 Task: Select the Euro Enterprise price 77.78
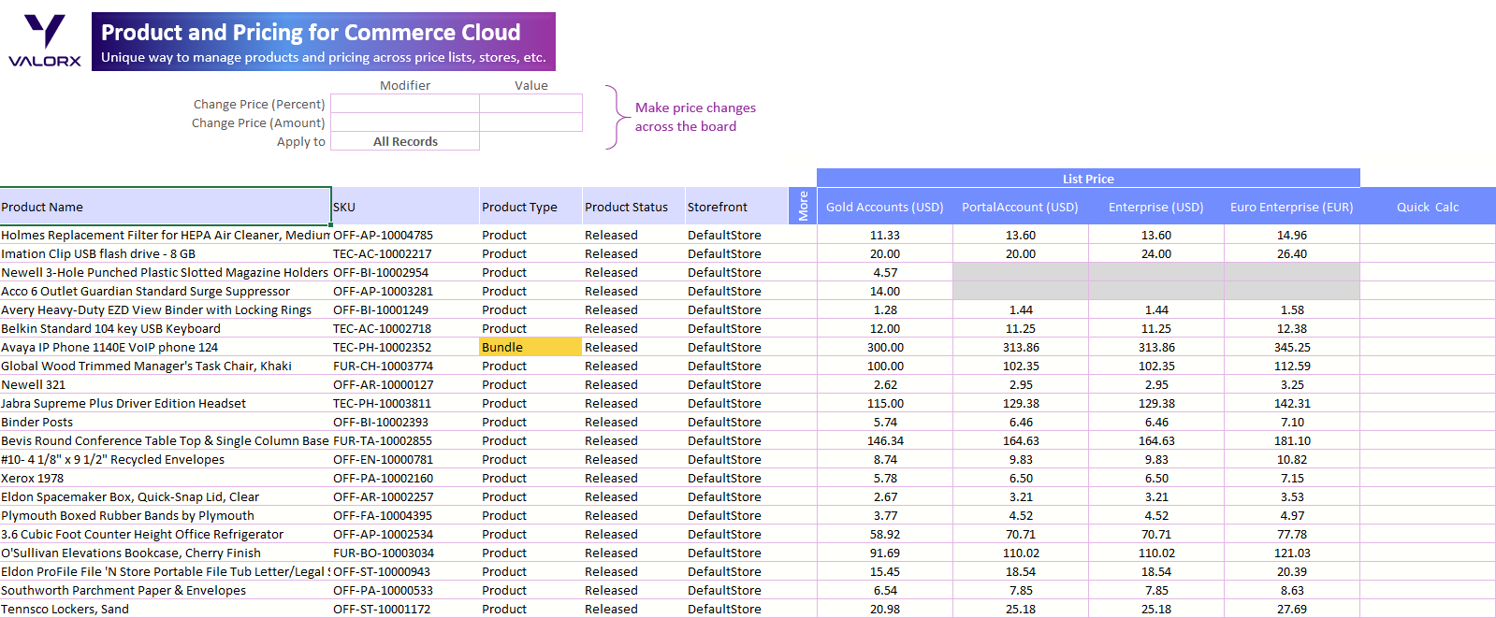tap(1292, 534)
